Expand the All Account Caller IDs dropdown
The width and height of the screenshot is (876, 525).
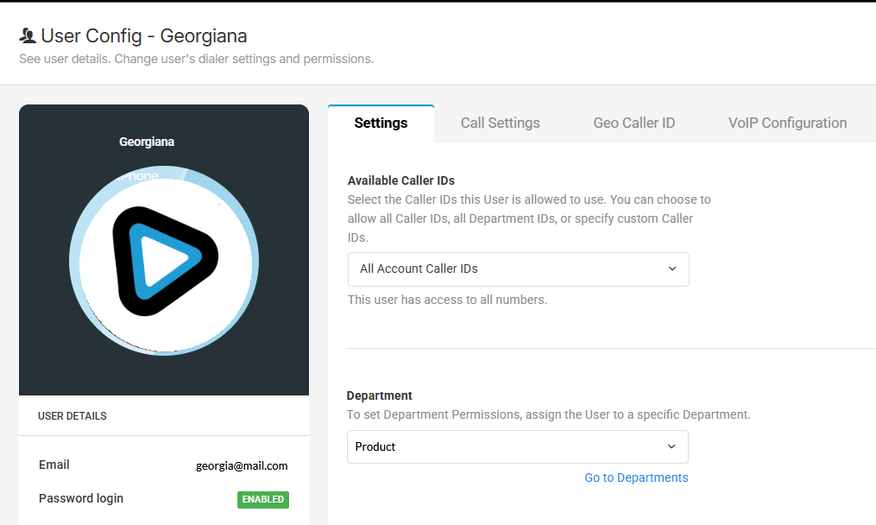[518, 269]
